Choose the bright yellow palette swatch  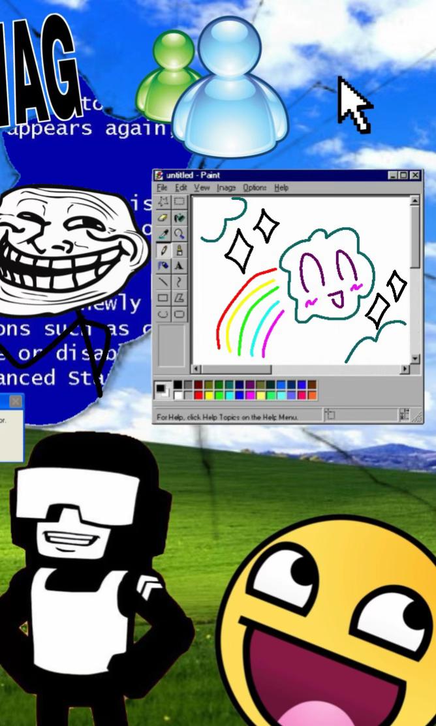pyautogui.click(x=209, y=396)
